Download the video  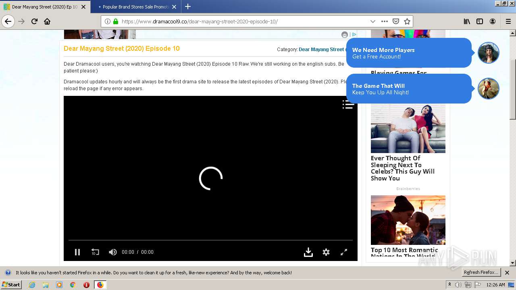click(x=308, y=252)
